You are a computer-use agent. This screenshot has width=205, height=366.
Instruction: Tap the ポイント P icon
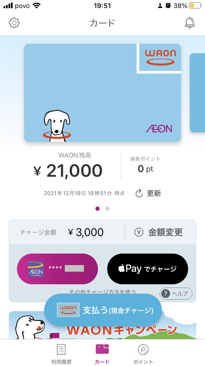pyautogui.click(x=143, y=350)
